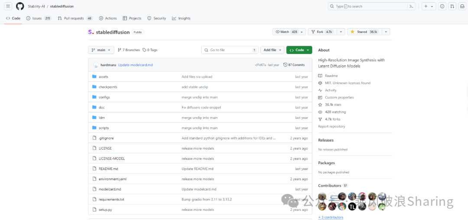Screen dimensions: 468x220
Task: Click the stars icon in About
Action: 320,105
